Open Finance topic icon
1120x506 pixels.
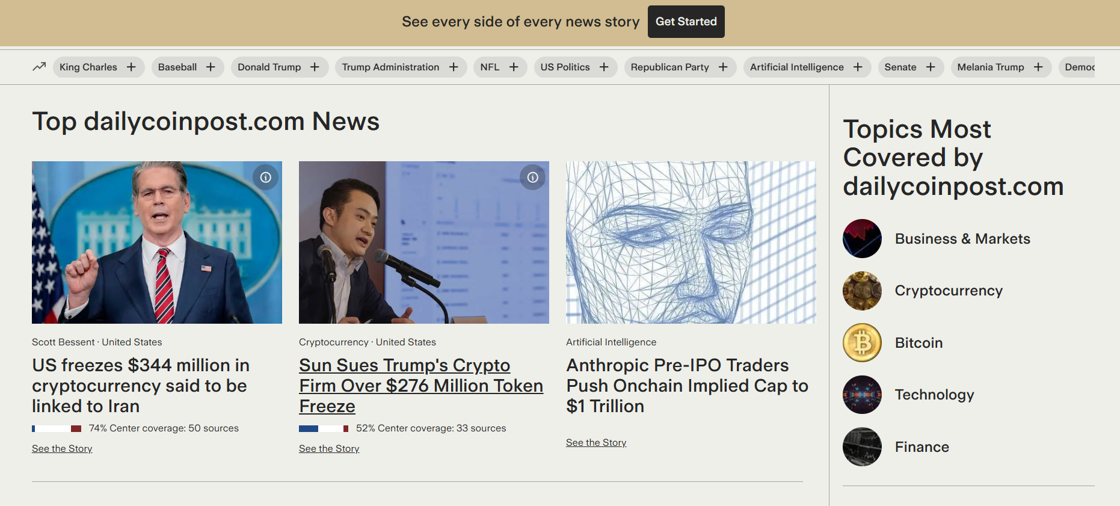pos(862,447)
